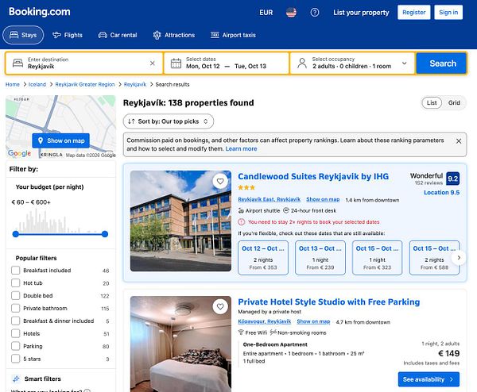Open the Airport taxis tab
Image resolution: width=477 pixels, height=392 pixels.
pos(233,35)
